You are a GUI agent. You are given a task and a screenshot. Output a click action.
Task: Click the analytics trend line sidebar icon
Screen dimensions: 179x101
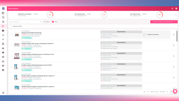(3, 39)
